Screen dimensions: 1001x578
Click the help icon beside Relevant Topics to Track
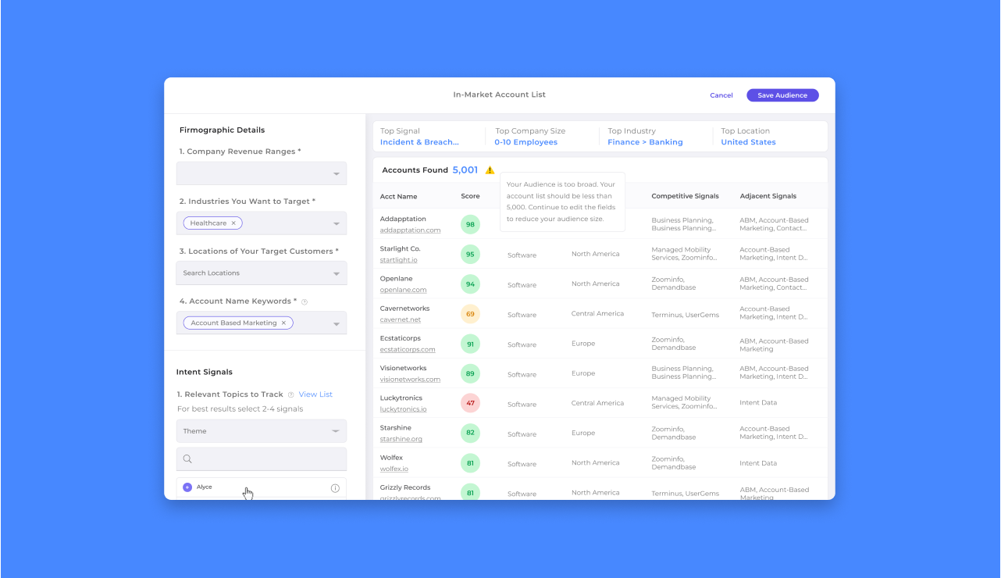point(290,394)
